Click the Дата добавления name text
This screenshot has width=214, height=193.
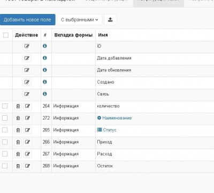point(114,58)
